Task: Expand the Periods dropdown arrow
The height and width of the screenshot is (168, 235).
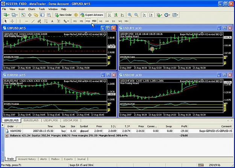Action: pyautogui.click(x=170, y=15)
